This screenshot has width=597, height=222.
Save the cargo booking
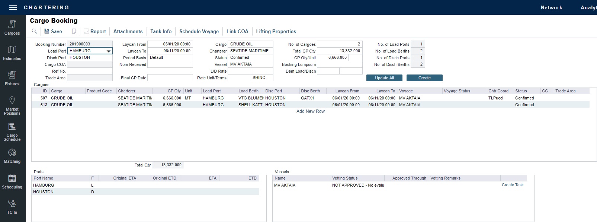click(53, 31)
